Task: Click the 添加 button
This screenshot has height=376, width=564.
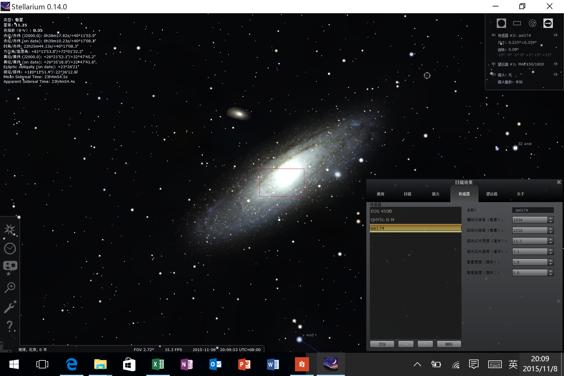Action: tap(382, 344)
